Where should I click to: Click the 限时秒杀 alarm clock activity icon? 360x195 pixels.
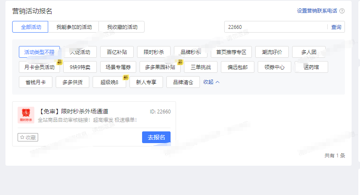[26, 115]
